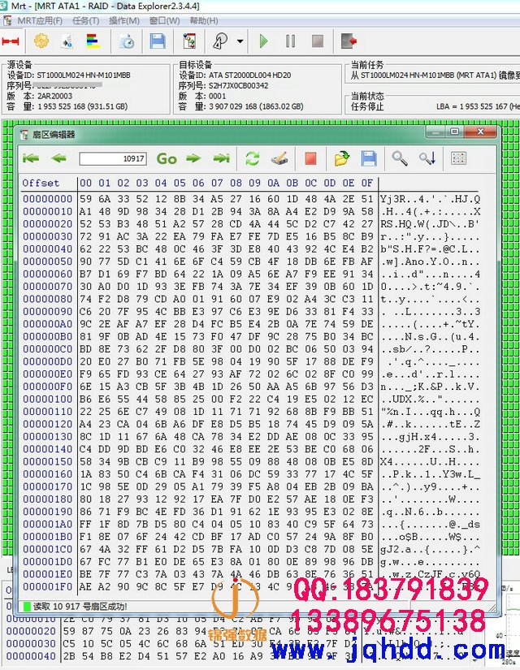Click sector number field showing 10917
The height and width of the screenshot is (670, 520).
113,158
